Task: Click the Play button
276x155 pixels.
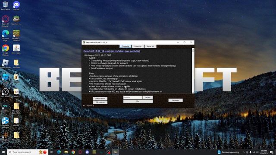Action: [138, 101]
